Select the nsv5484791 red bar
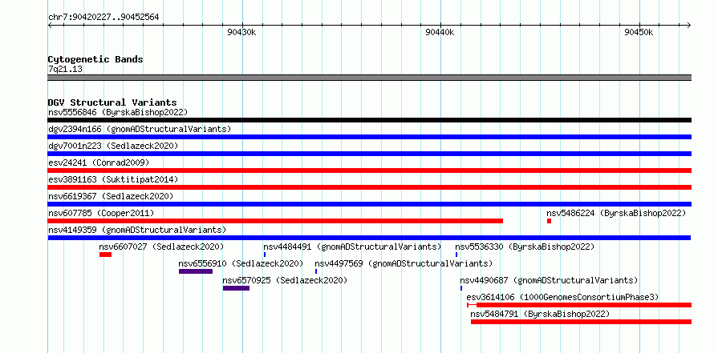This screenshot has height=353, width=714. [581, 322]
